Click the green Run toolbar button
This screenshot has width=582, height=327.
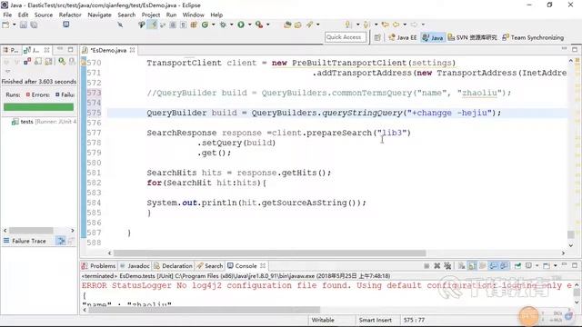(241, 25)
